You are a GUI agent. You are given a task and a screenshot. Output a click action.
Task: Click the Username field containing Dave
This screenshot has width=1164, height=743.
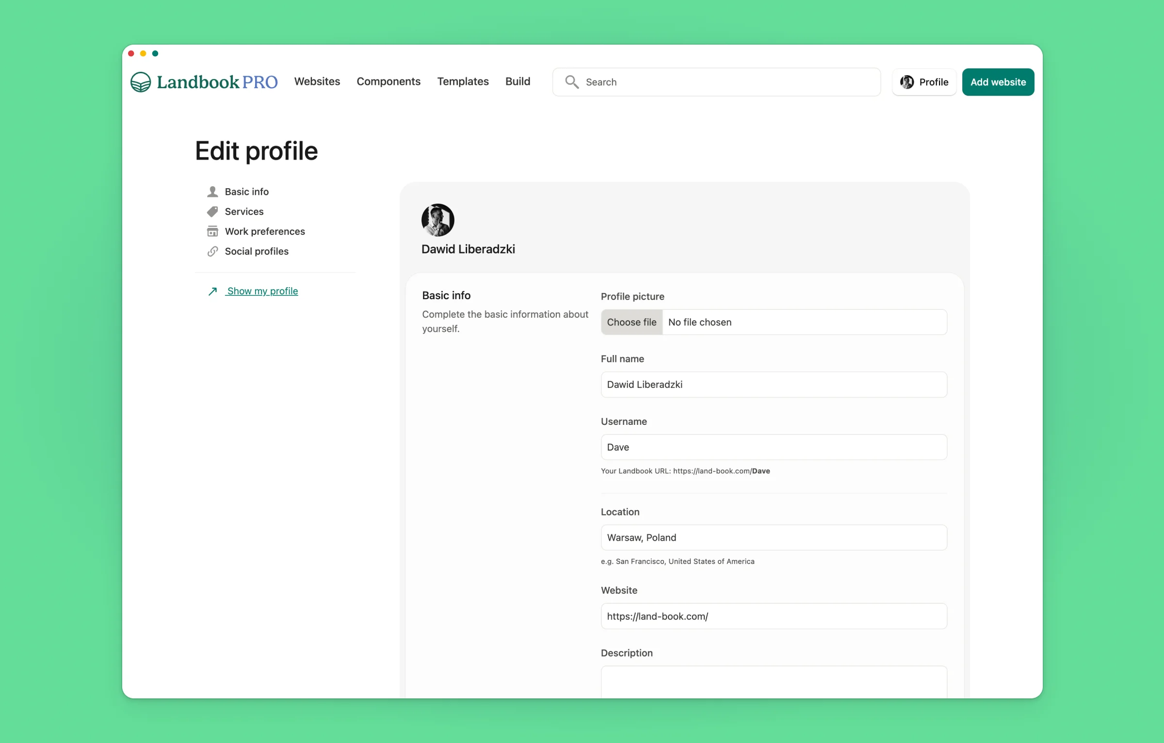[774, 447]
